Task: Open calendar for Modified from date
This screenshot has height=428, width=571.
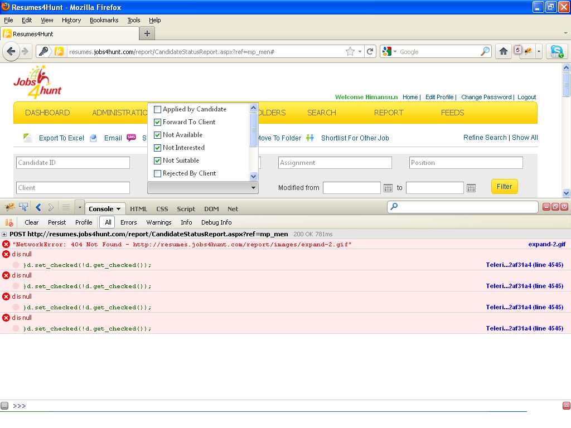Action: click(388, 188)
